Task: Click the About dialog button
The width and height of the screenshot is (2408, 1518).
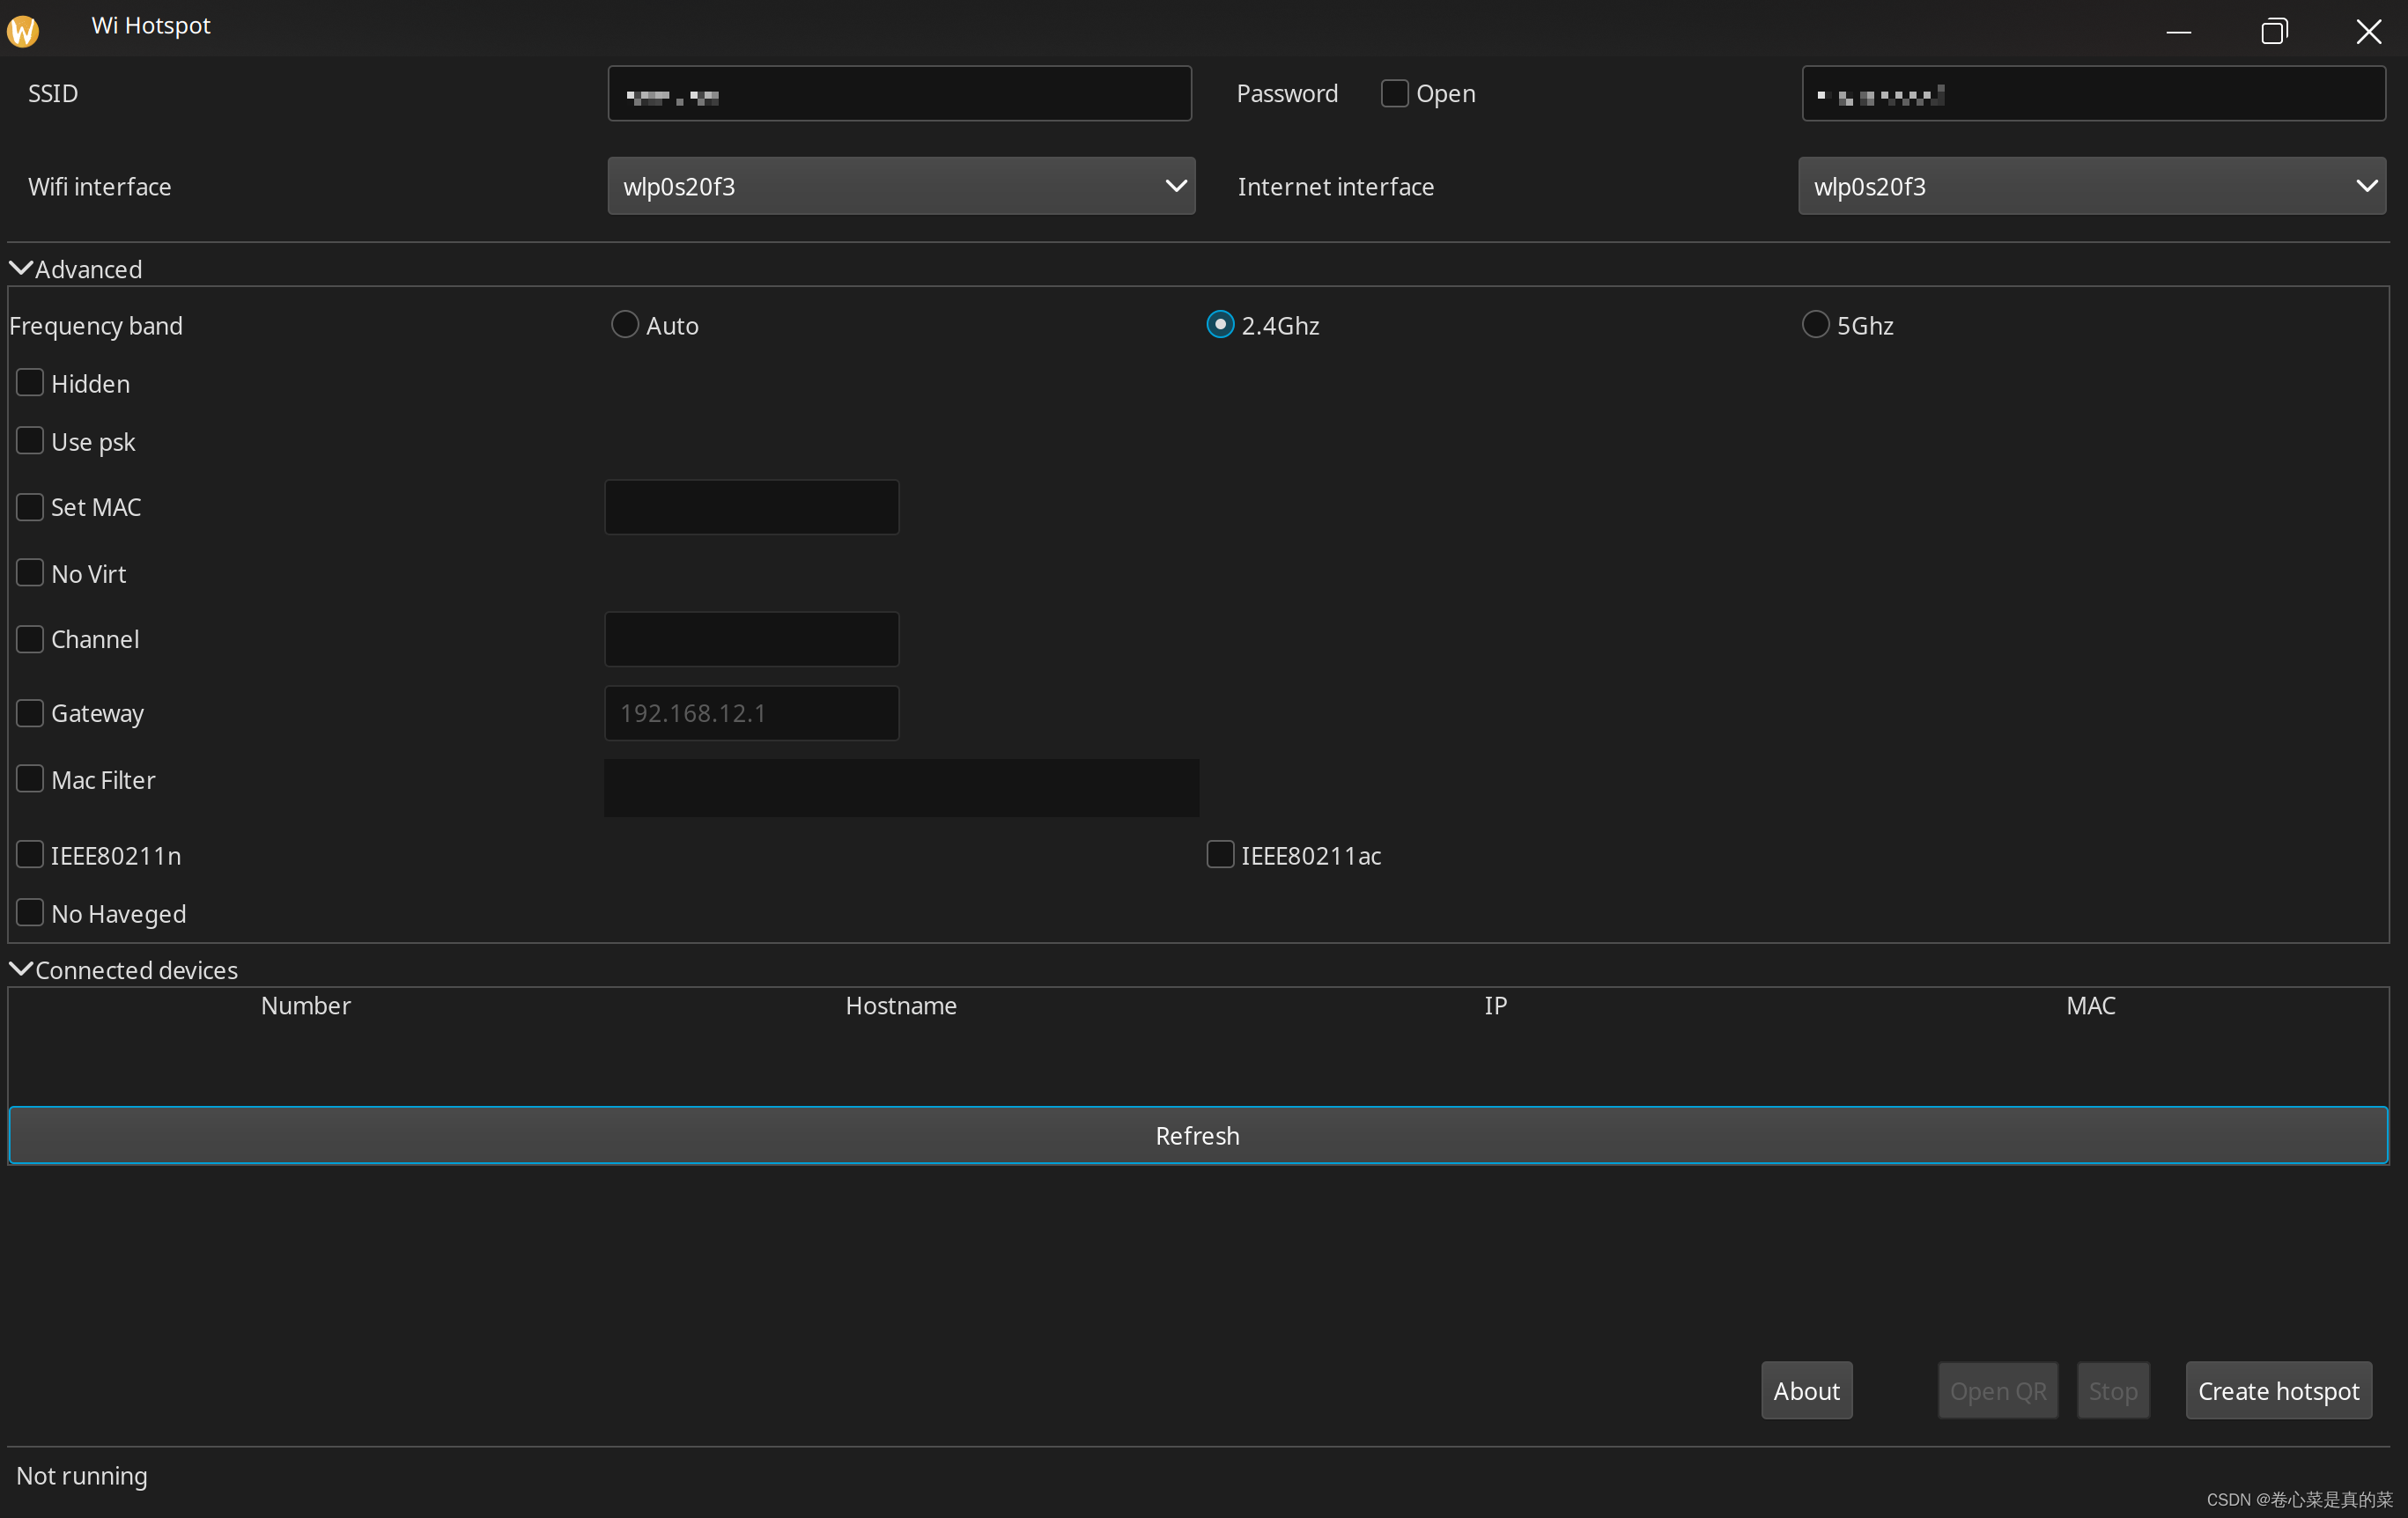Action: [x=1808, y=1390]
